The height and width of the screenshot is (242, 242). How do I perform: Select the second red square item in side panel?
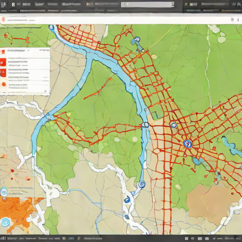3,73
